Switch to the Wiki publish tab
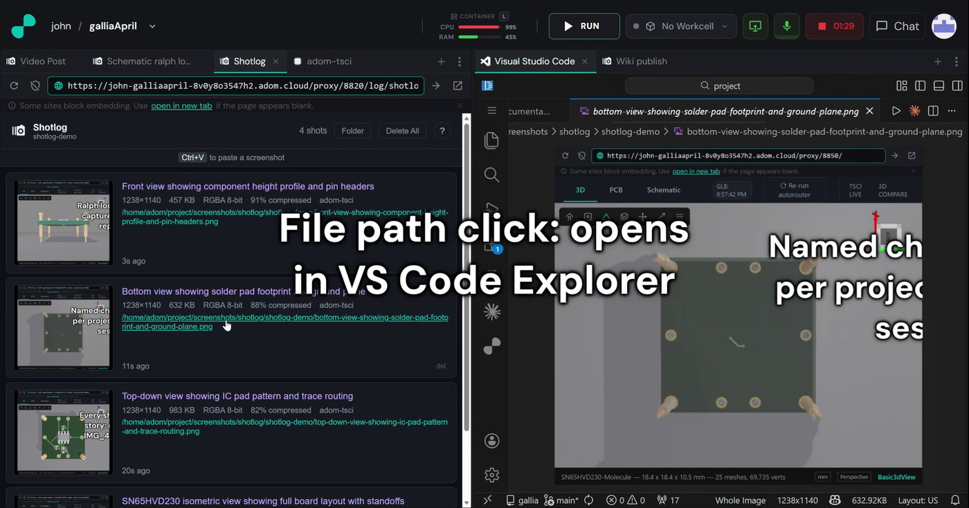Image resolution: width=969 pixels, height=508 pixels. pos(634,61)
